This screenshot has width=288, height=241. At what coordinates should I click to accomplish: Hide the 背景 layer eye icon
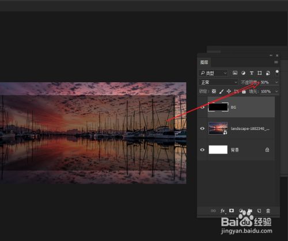click(202, 150)
